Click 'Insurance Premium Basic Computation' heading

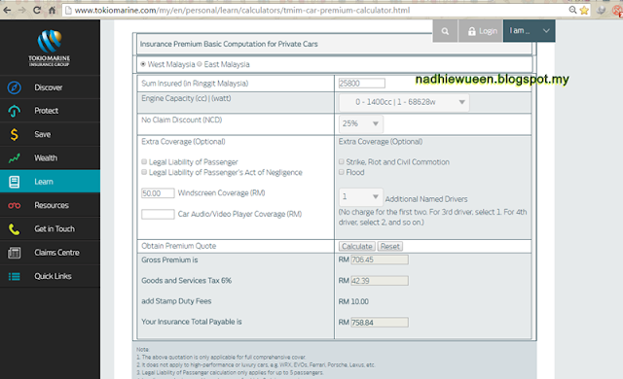tap(229, 44)
